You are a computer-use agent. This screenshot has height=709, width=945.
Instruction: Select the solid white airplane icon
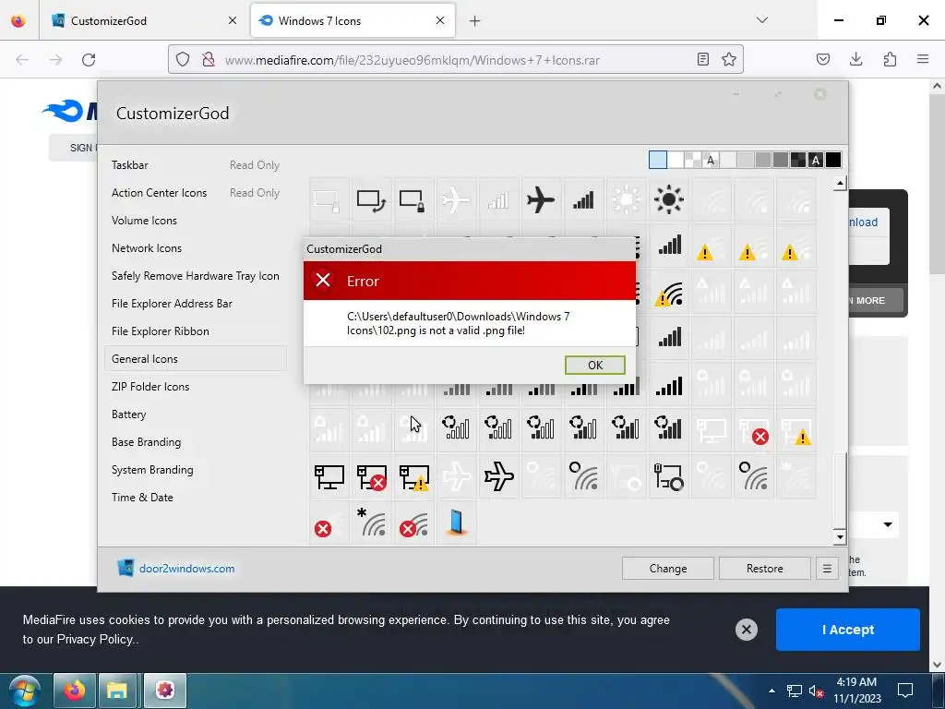coord(456,199)
